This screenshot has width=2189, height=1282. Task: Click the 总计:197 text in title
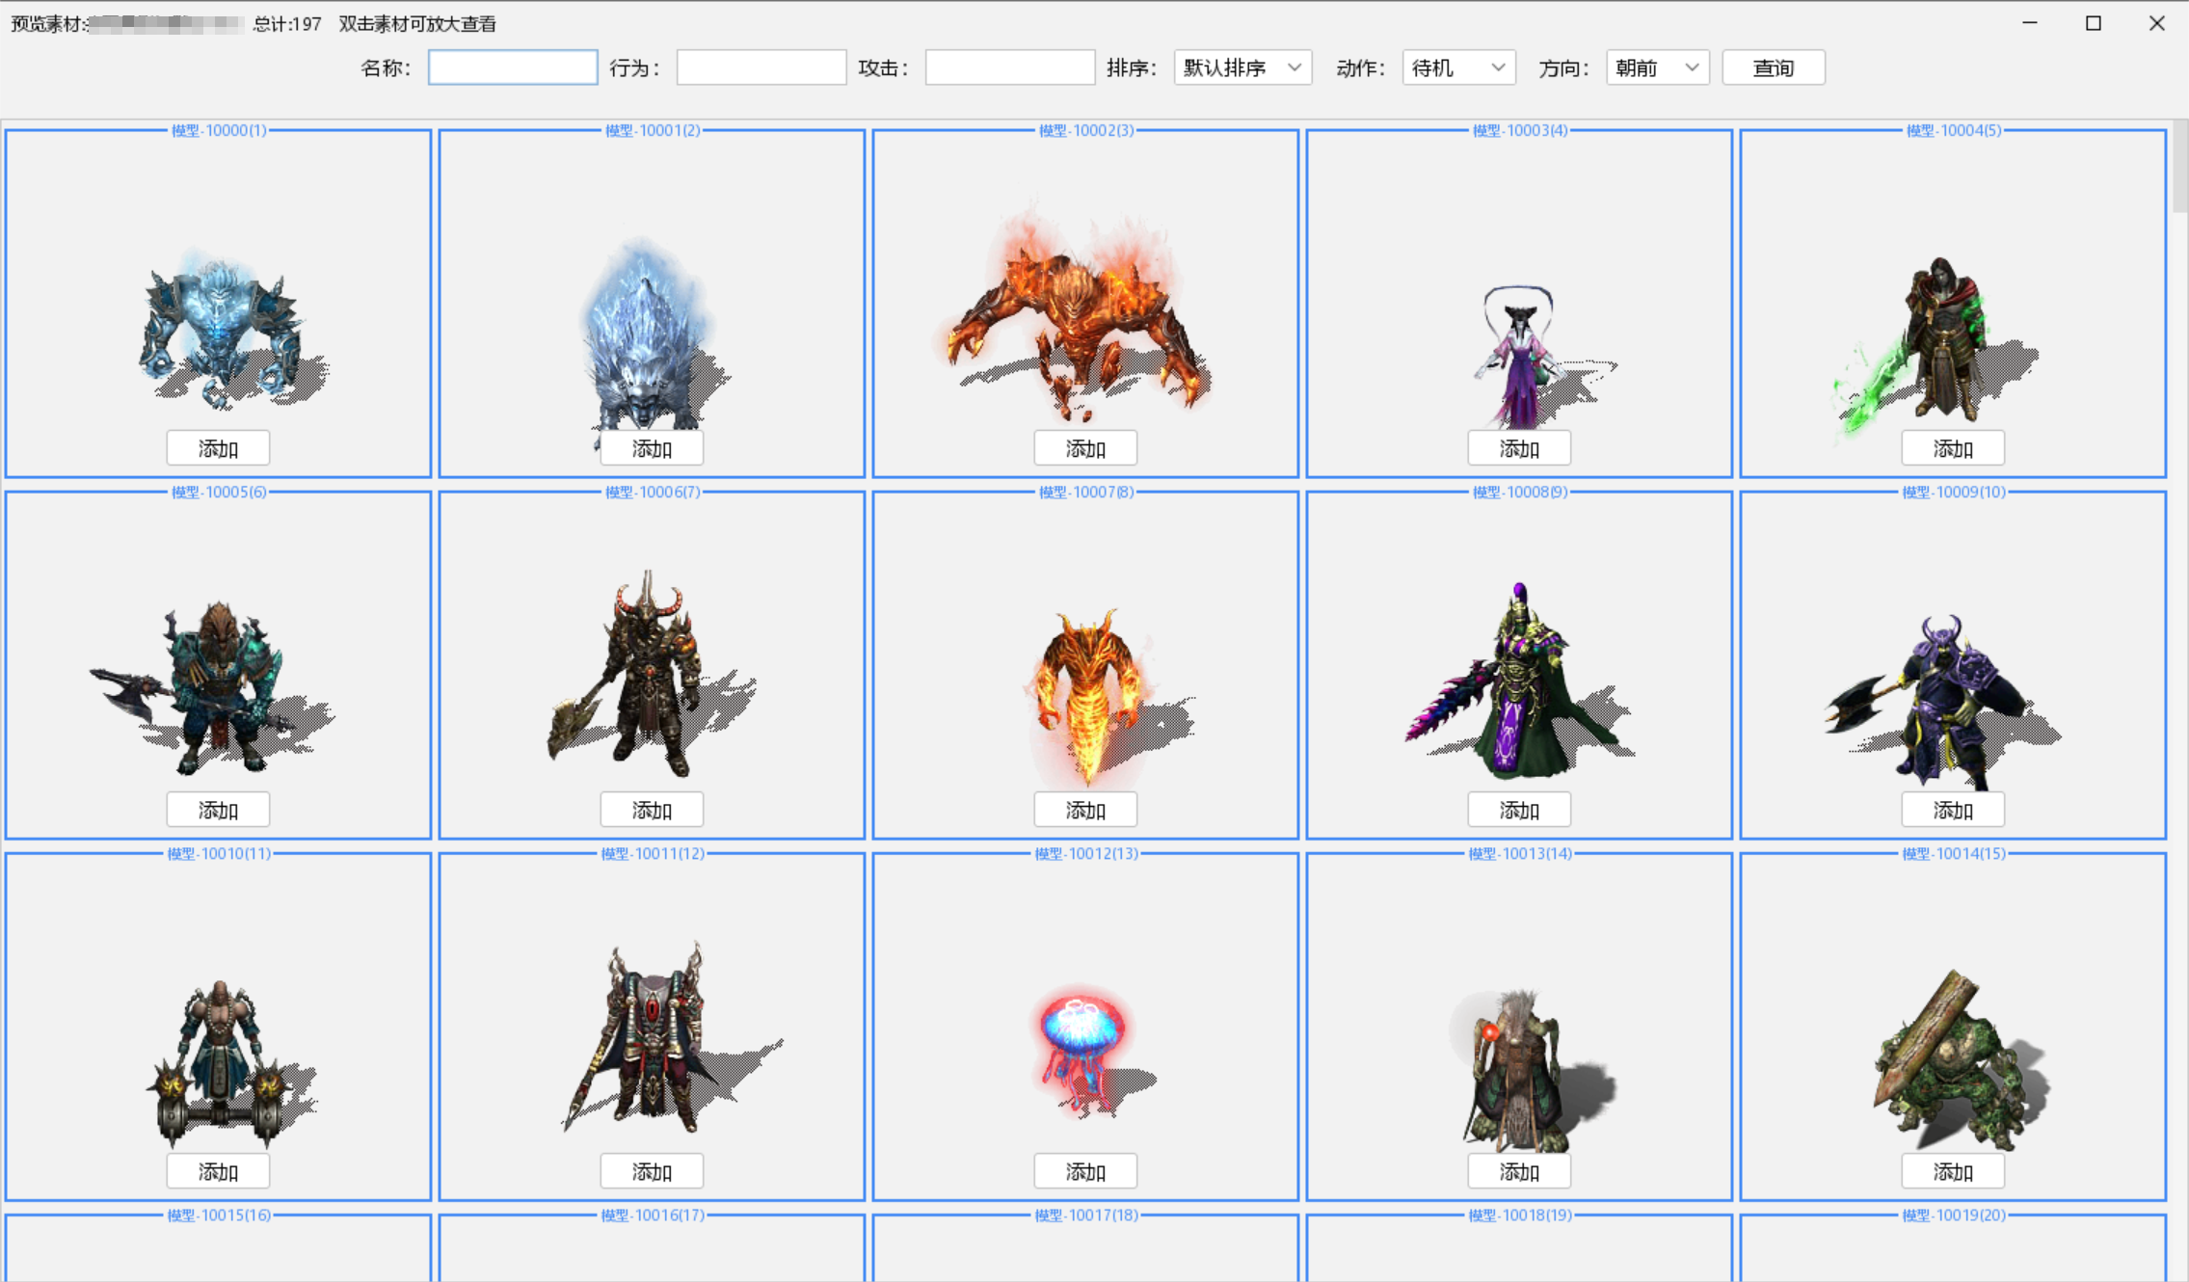coord(287,24)
